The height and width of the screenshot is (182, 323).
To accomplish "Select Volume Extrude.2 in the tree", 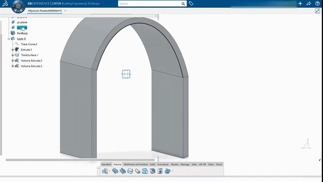I will tap(31, 61).
